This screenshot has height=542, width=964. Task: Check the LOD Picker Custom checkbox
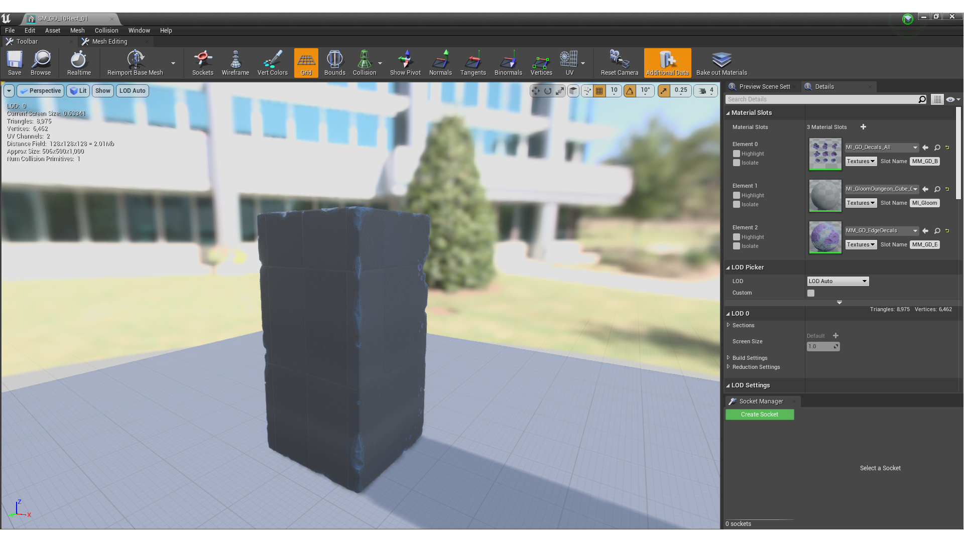coord(811,293)
